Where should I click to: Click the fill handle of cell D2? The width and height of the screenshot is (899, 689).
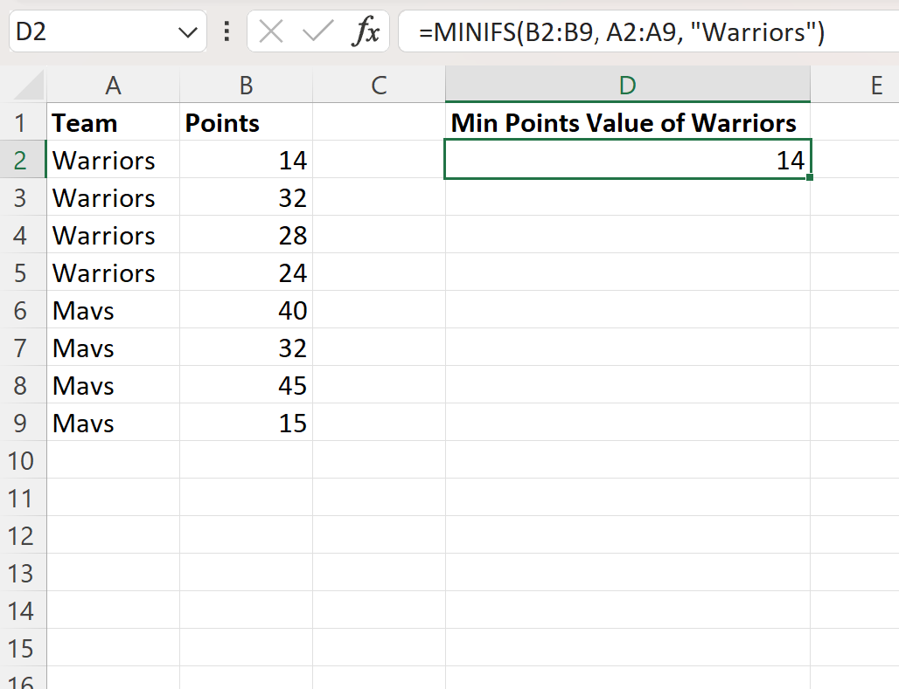(x=810, y=176)
